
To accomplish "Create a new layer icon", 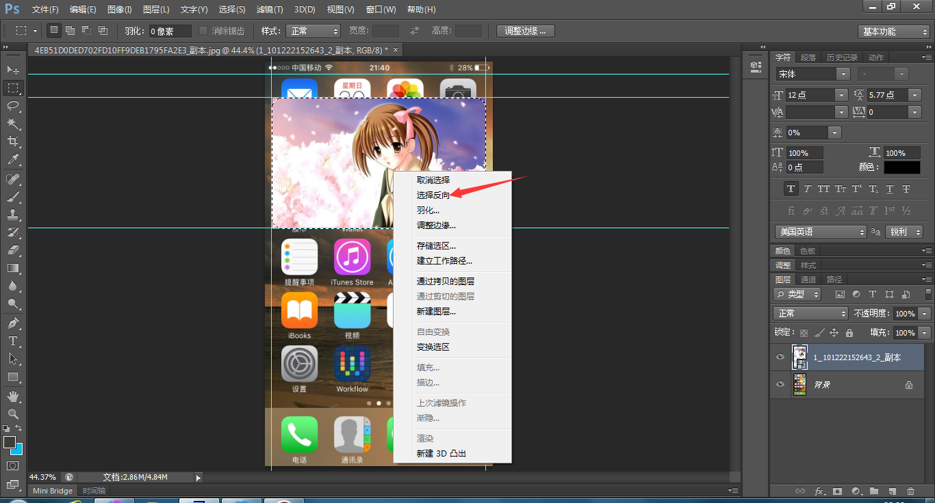I will click(892, 491).
